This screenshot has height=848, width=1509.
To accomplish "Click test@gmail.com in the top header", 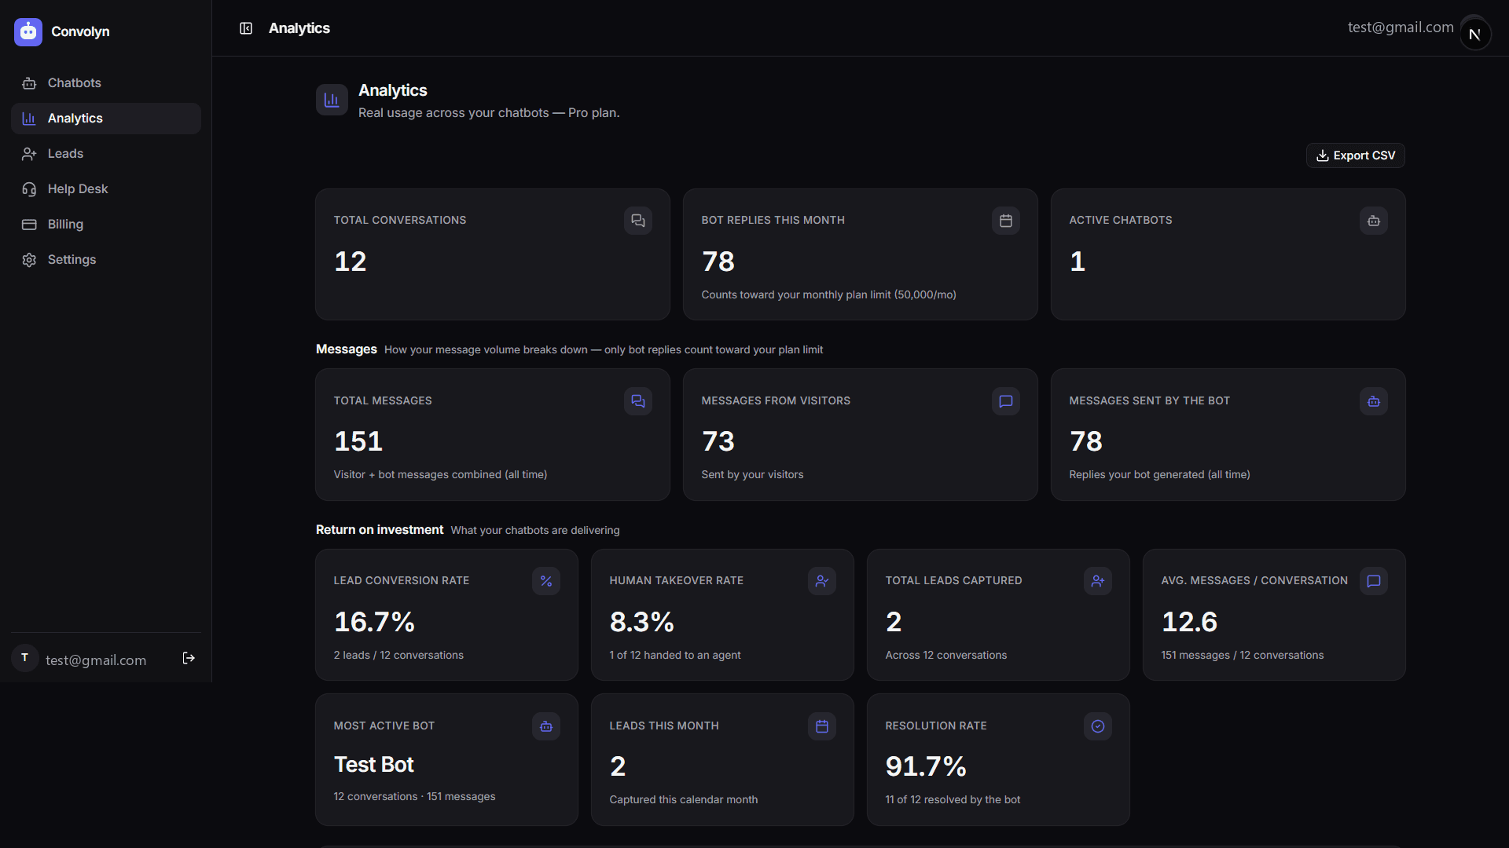I will pyautogui.click(x=1401, y=27).
